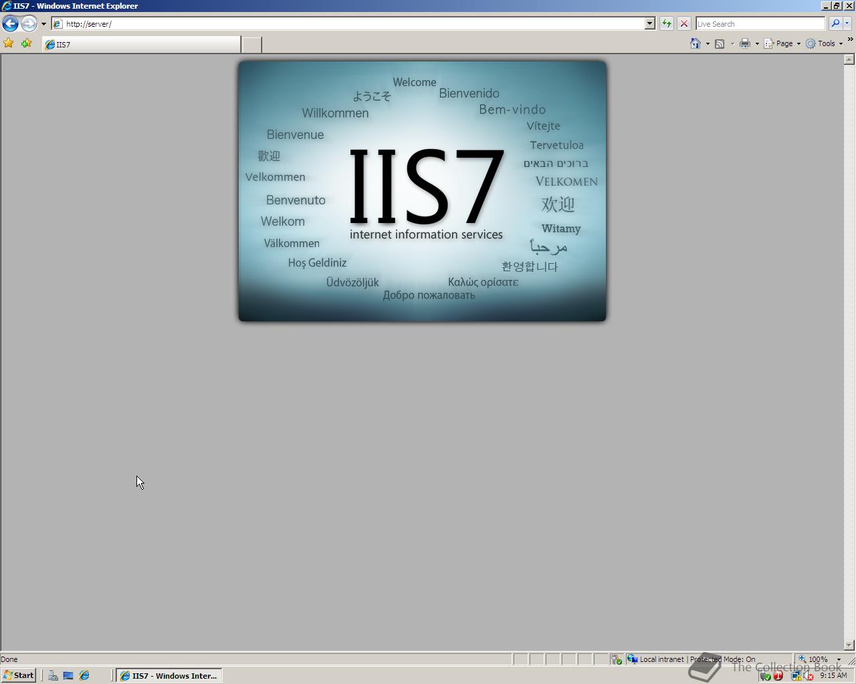Viewport: 856px width, 684px height.
Task: Click the Add to Favorites icon
Action: [x=26, y=43]
